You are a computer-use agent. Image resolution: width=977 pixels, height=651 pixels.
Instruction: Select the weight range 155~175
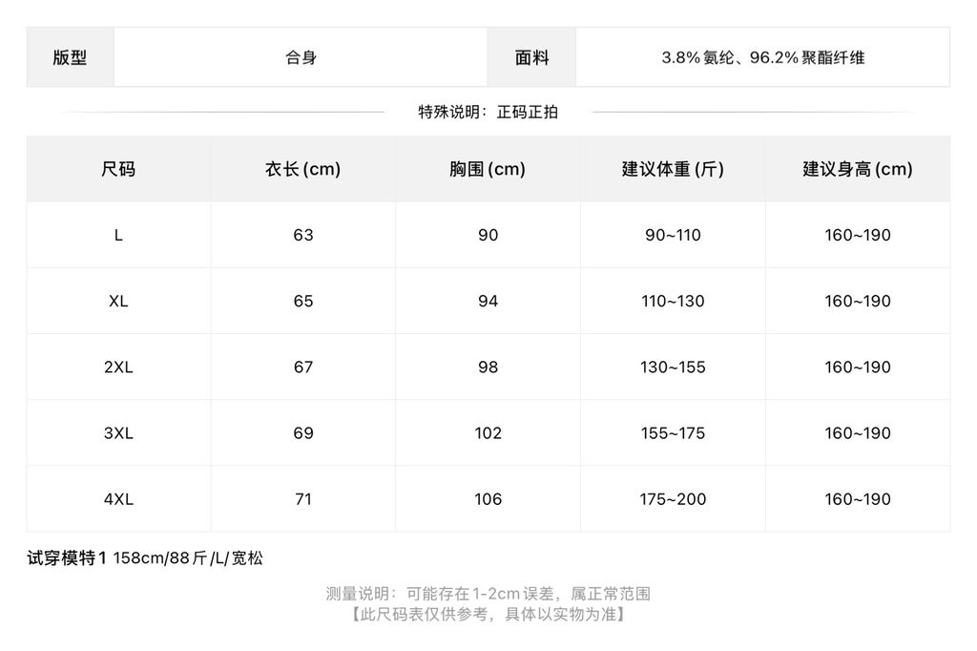click(x=673, y=433)
